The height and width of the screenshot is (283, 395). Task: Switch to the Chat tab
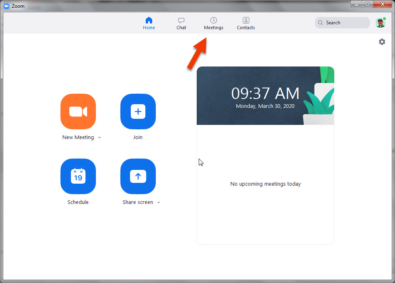181,24
